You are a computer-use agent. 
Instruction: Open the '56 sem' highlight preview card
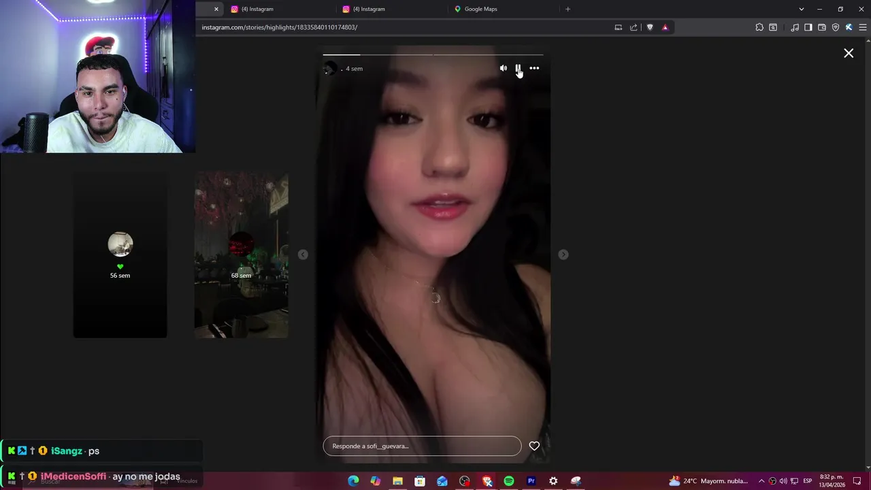120,255
